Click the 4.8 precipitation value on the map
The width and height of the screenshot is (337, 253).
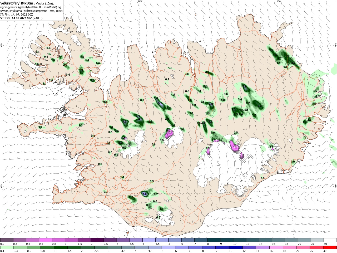pyautogui.click(x=211, y=104)
